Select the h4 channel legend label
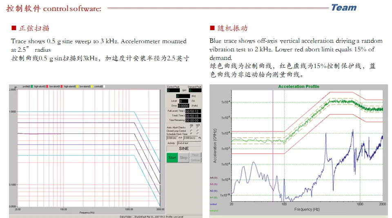 tap(214, 178)
